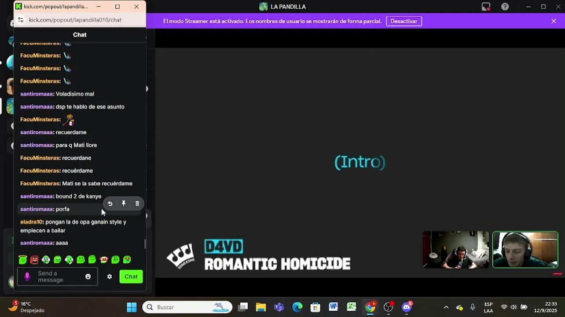Open the OBS icon on the taskbar
The image size is (565, 317).
(x=389, y=307)
